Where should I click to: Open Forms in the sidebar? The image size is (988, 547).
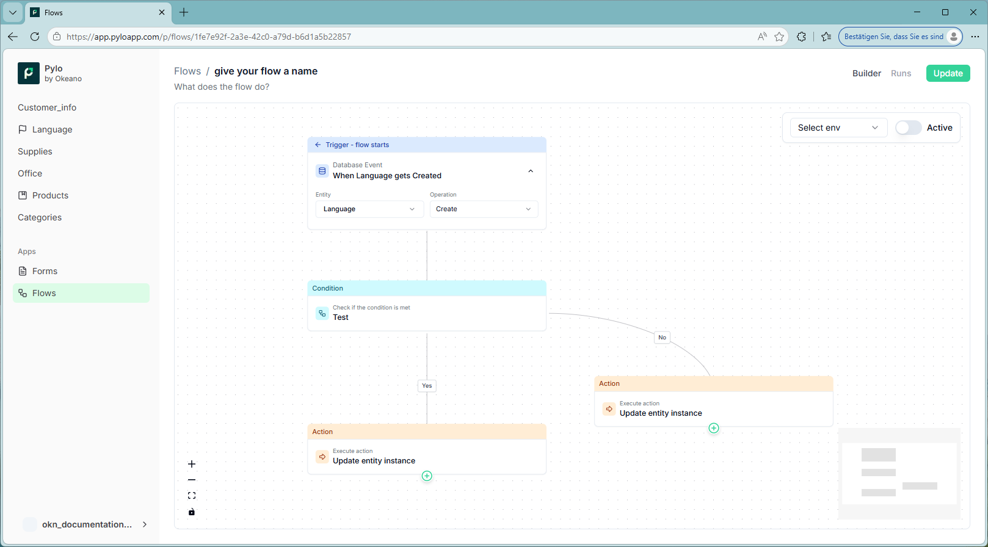tap(45, 271)
